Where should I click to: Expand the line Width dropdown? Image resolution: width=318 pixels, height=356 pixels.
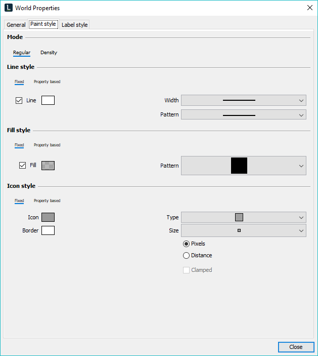pos(243,100)
